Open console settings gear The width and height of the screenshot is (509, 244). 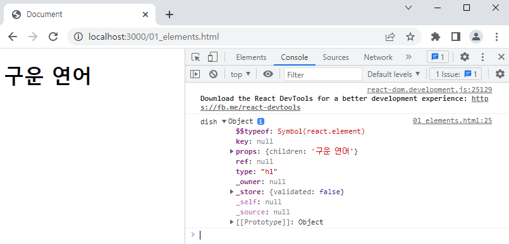pyautogui.click(x=500, y=74)
